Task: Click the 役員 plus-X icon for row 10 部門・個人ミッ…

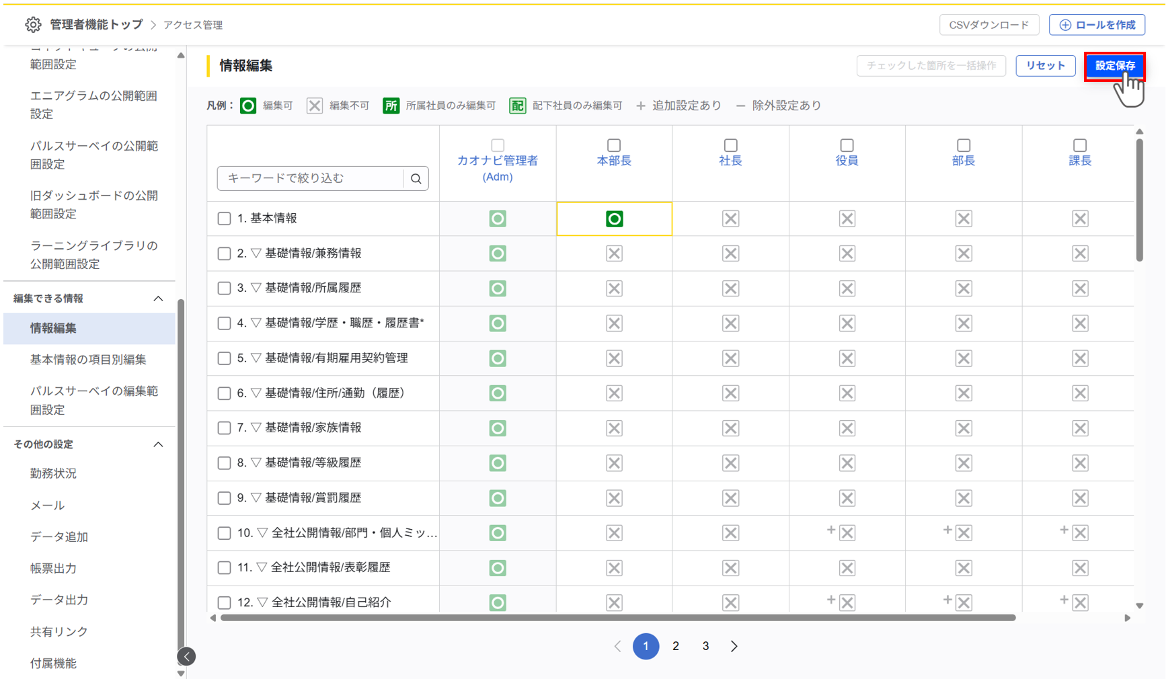Action: click(847, 533)
